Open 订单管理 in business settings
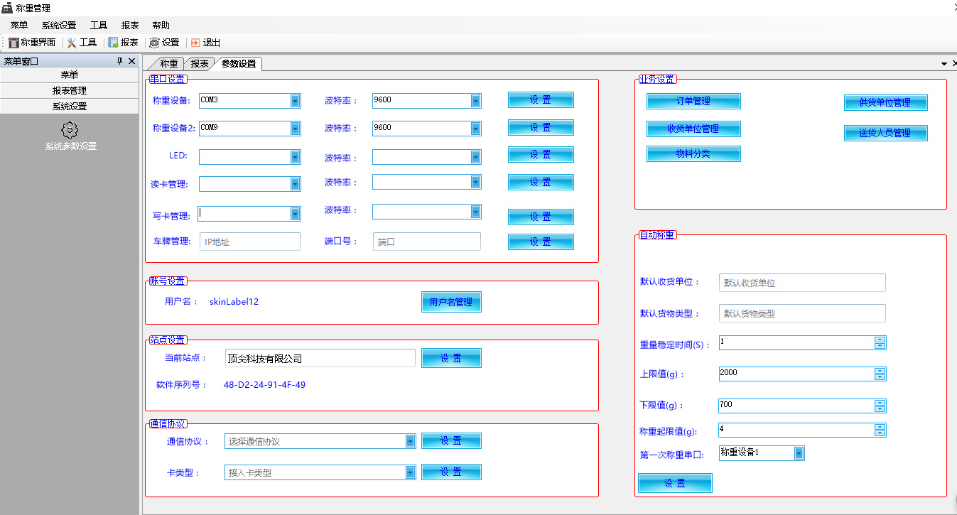The width and height of the screenshot is (957, 515). tap(693, 101)
